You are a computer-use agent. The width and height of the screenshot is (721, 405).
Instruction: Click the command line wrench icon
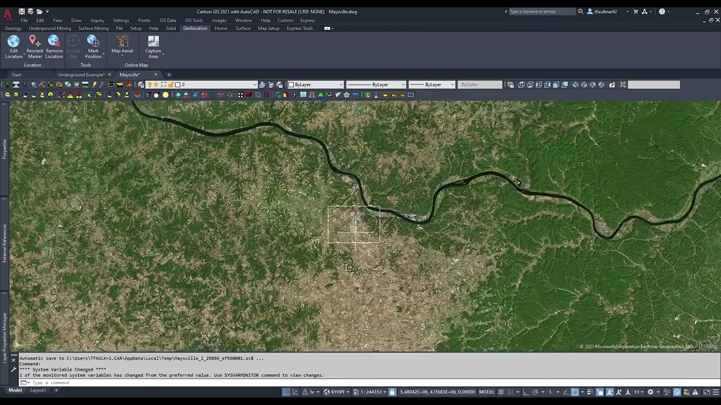[x=14, y=370]
